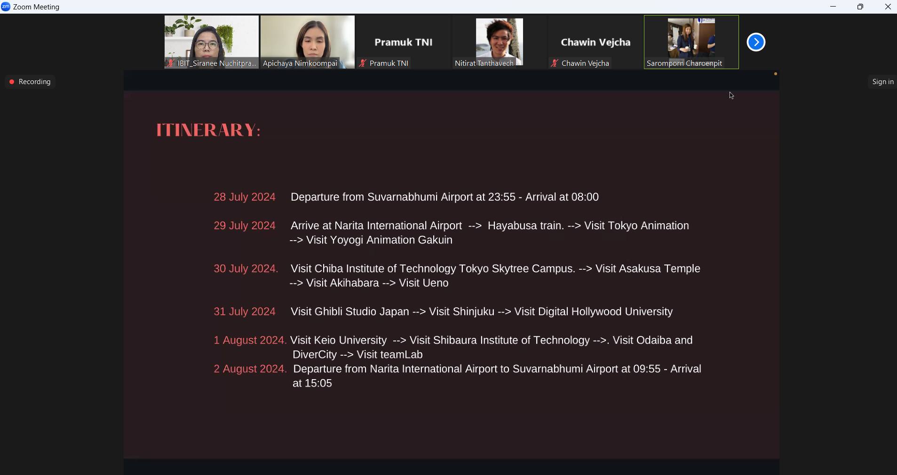Select Pramuk TNI participant tile
Image resolution: width=897 pixels, height=475 pixels.
click(x=404, y=42)
